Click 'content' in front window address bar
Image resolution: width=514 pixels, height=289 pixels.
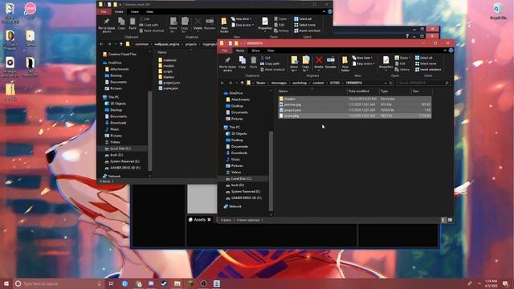[318, 83]
